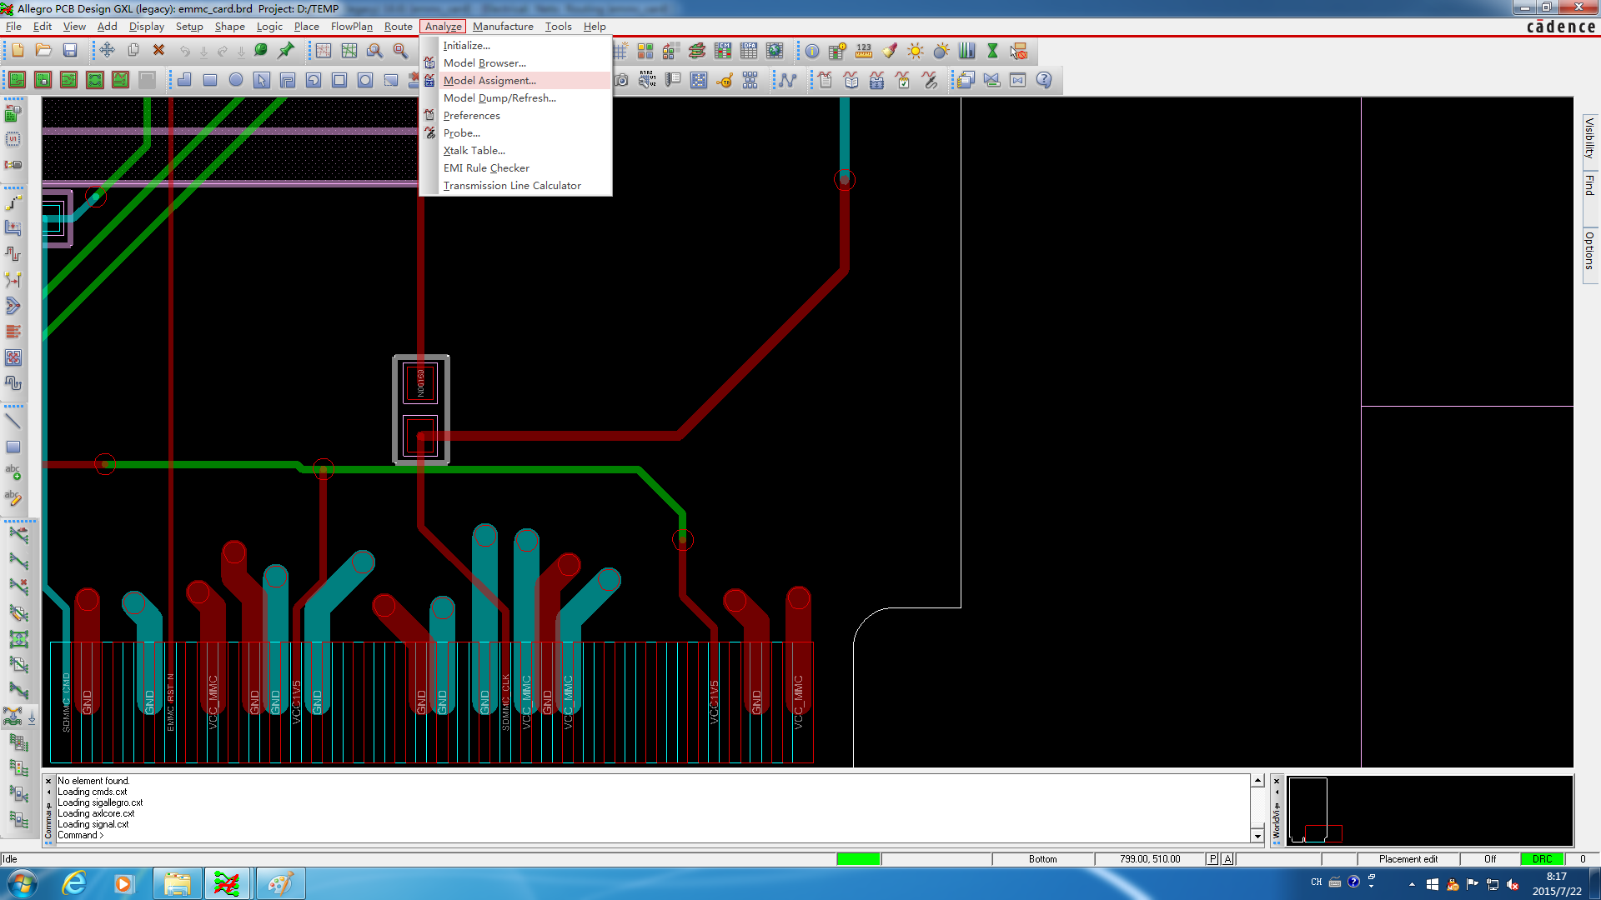Click the green hourglass toolbar icon
The image size is (1601, 900).
tap(992, 51)
